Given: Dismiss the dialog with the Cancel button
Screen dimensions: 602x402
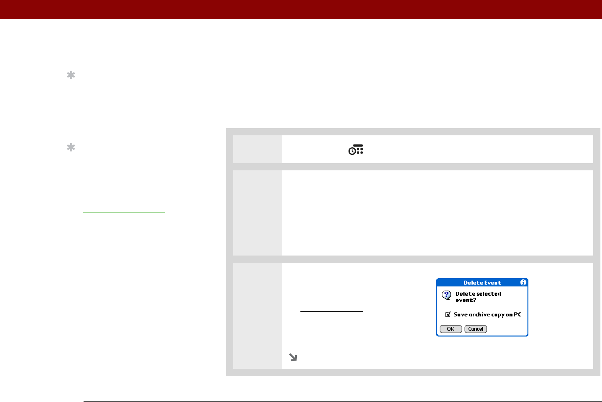Looking at the screenshot, I should [476, 329].
